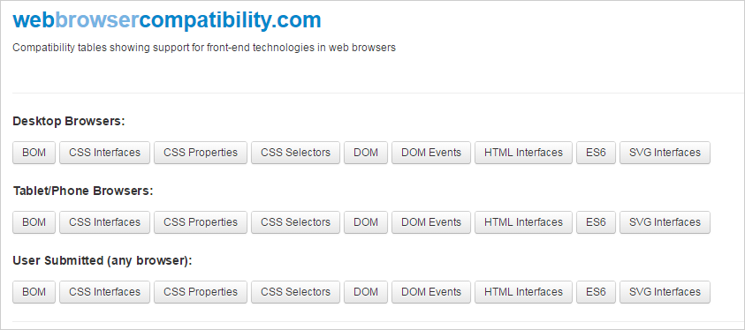View ES6 under Tablet/Phone Browsers
Image resolution: width=745 pixels, height=330 pixels.
coord(596,222)
